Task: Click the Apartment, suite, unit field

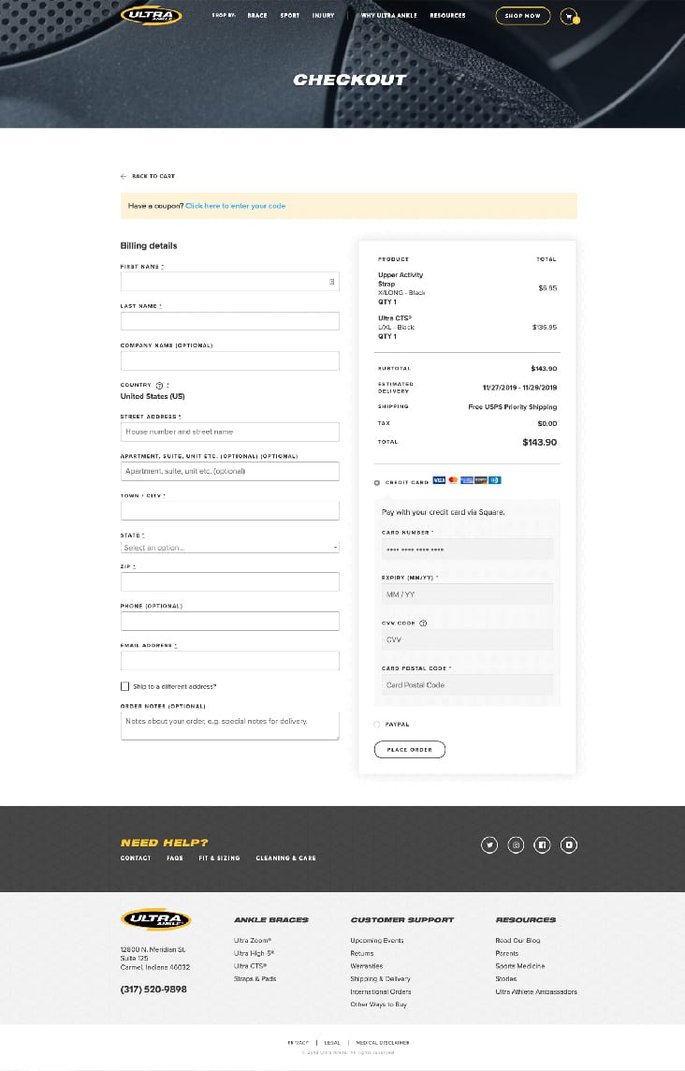Action: tap(230, 471)
